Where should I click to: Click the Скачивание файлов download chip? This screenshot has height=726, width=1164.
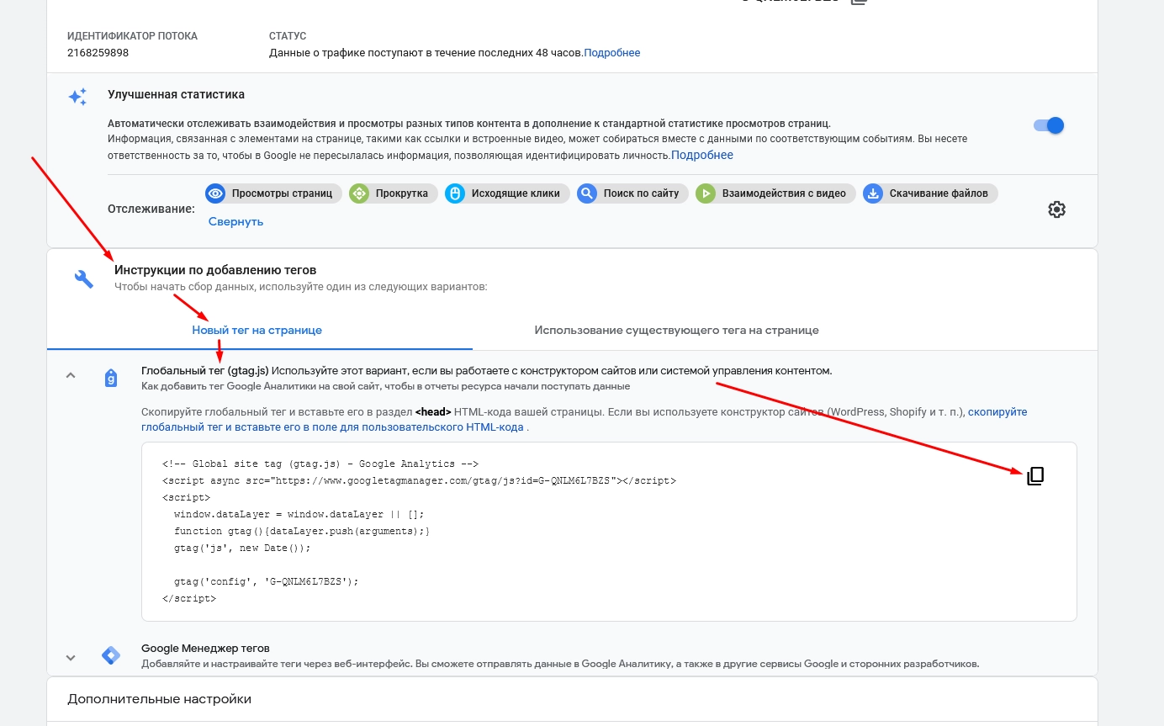[930, 193]
